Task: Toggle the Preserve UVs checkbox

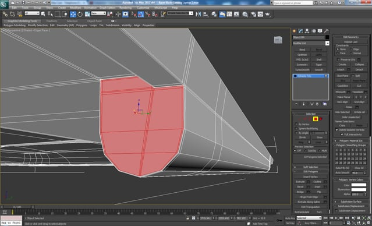Action: [339, 59]
